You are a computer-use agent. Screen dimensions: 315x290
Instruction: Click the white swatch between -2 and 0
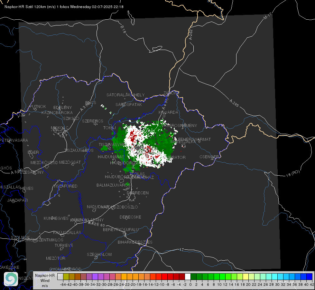tap(188, 277)
